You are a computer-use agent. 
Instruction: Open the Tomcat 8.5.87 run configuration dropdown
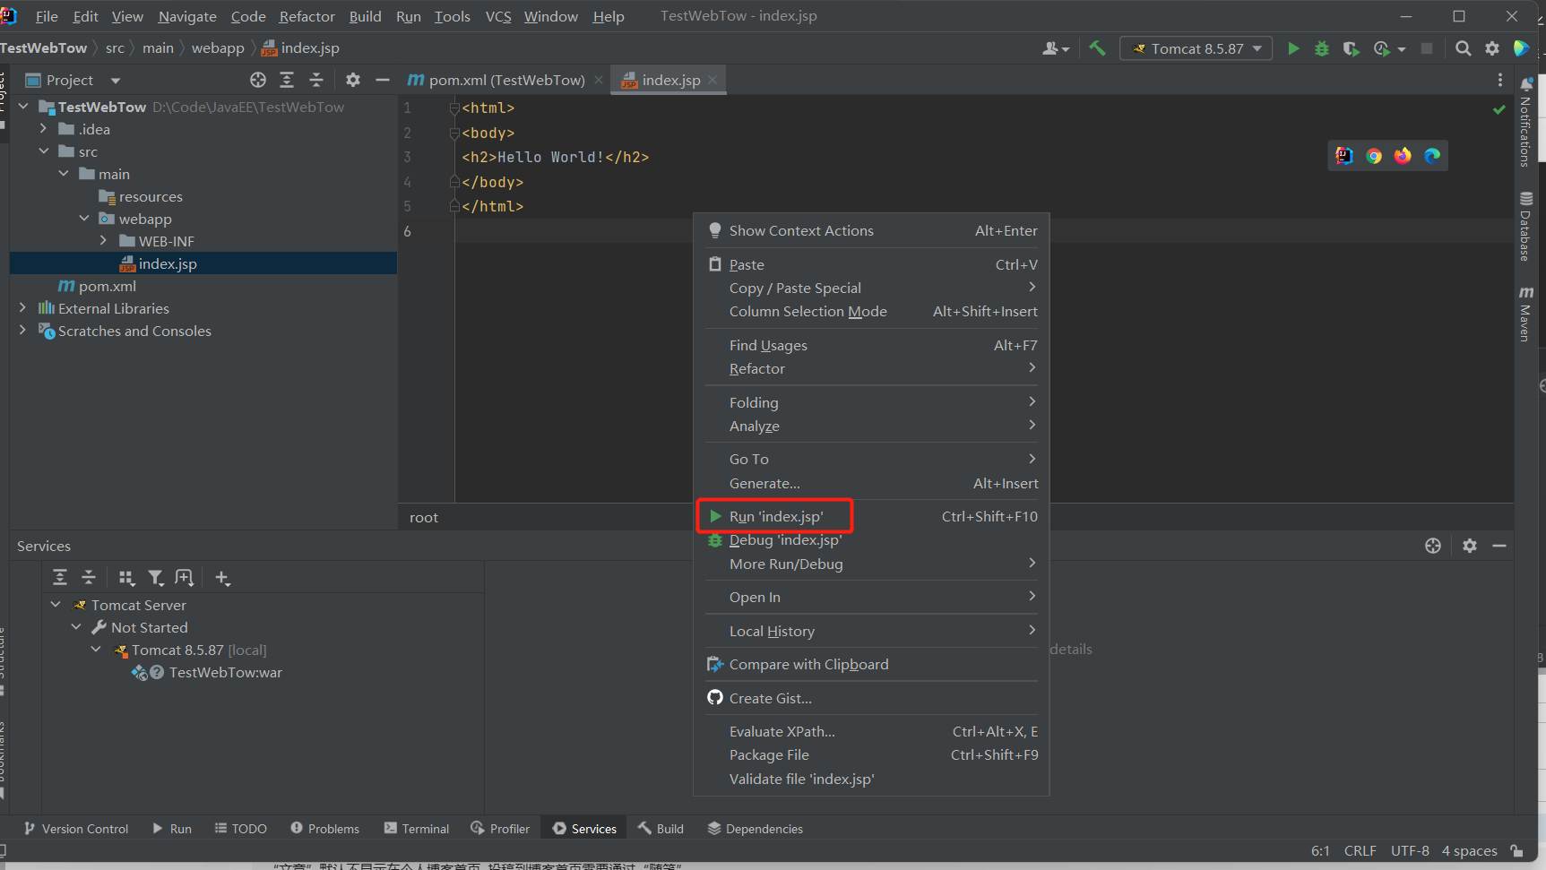coord(1196,48)
